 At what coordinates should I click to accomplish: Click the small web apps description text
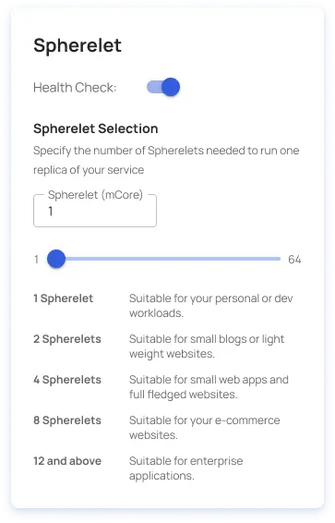(x=209, y=387)
